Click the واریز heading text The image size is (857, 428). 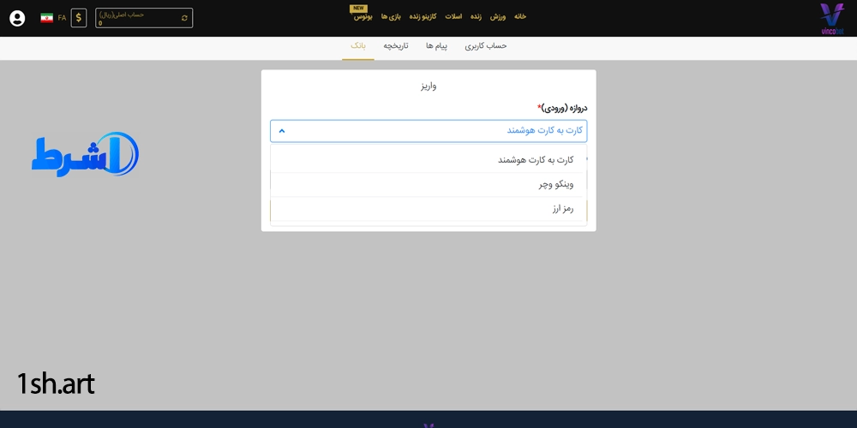coord(428,86)
